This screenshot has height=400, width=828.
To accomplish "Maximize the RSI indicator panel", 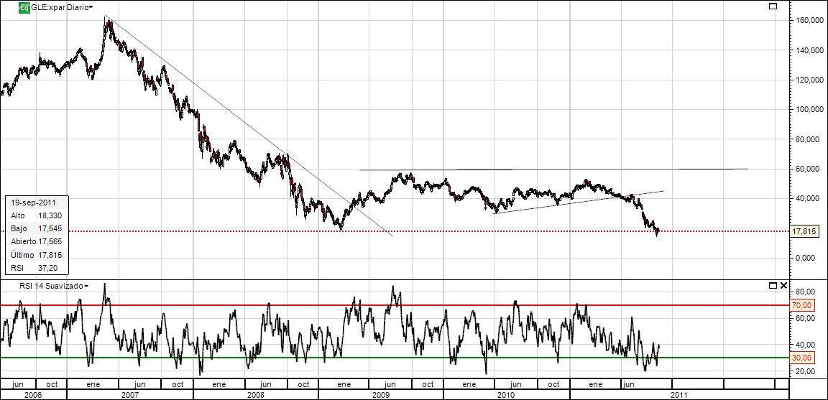I will point(773,286).
